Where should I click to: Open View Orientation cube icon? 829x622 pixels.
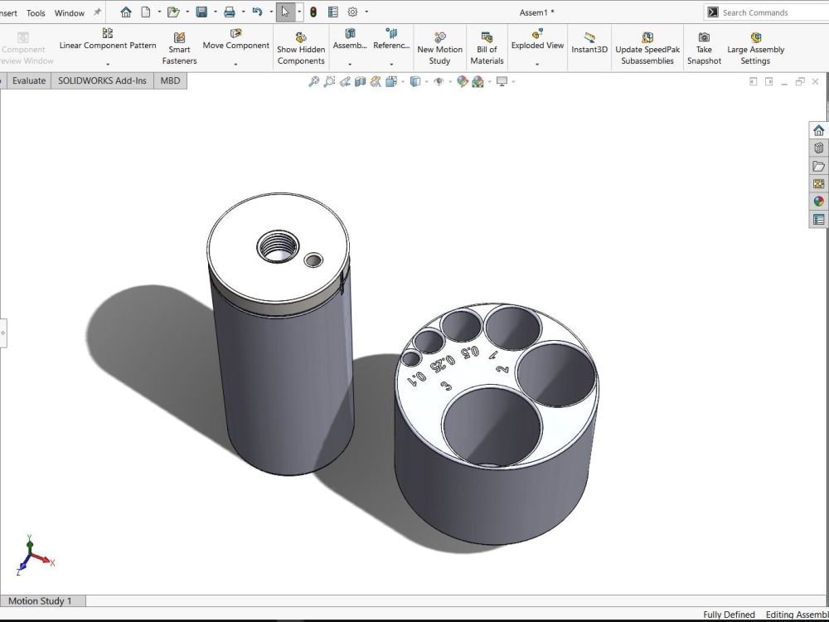tap(391, 81)
